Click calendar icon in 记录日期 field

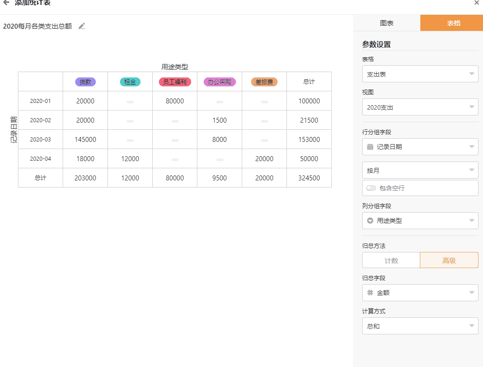click(370, 147)
